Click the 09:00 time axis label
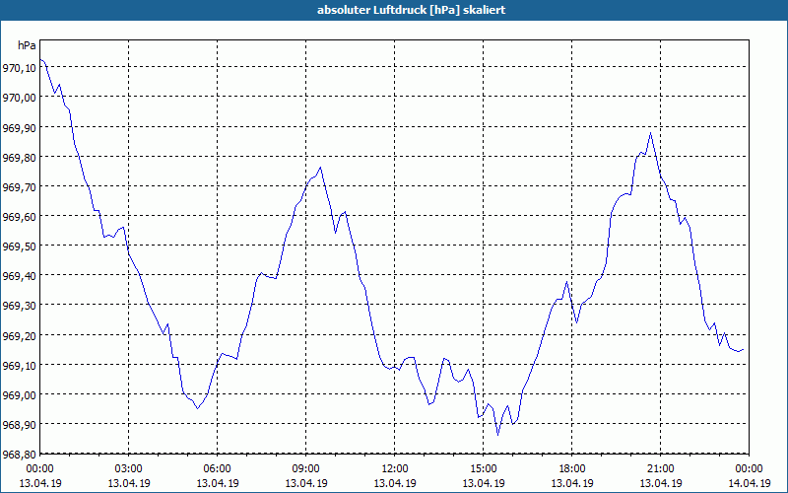Viewport: 788px width, 493px height. [x=306, y=469]
